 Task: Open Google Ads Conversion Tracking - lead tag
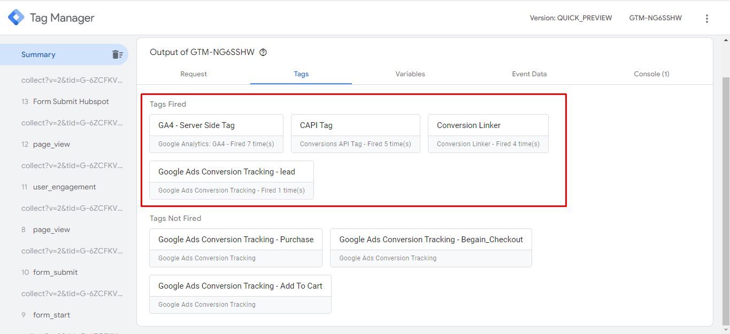click(x=232, y=180)
